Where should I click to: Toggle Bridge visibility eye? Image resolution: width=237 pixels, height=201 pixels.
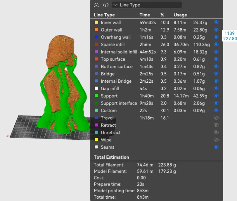pos(216,74)
